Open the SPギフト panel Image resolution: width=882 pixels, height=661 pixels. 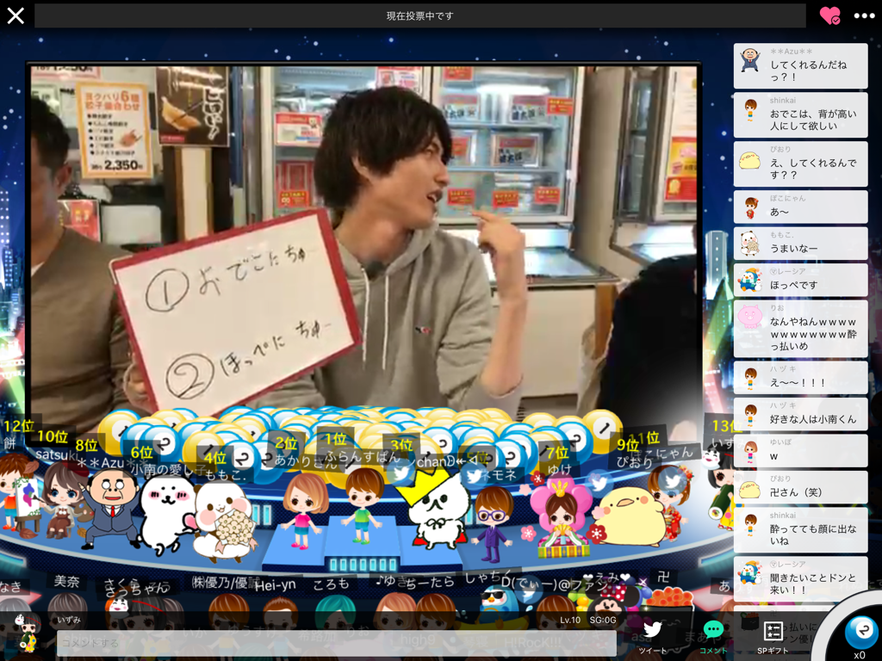pos(773,636)
